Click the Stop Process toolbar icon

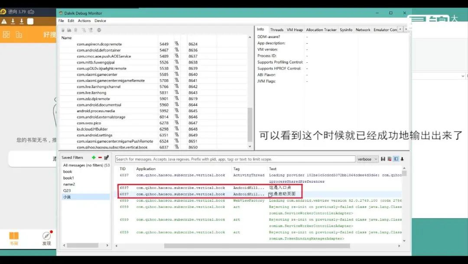point(99,30)
